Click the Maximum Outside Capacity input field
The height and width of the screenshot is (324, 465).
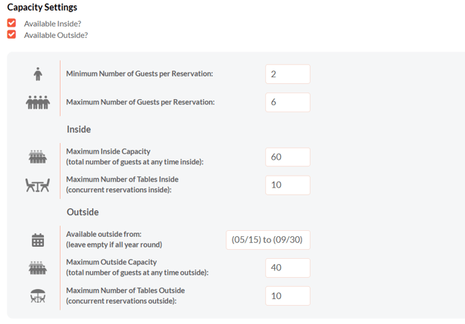coord(288,268)
